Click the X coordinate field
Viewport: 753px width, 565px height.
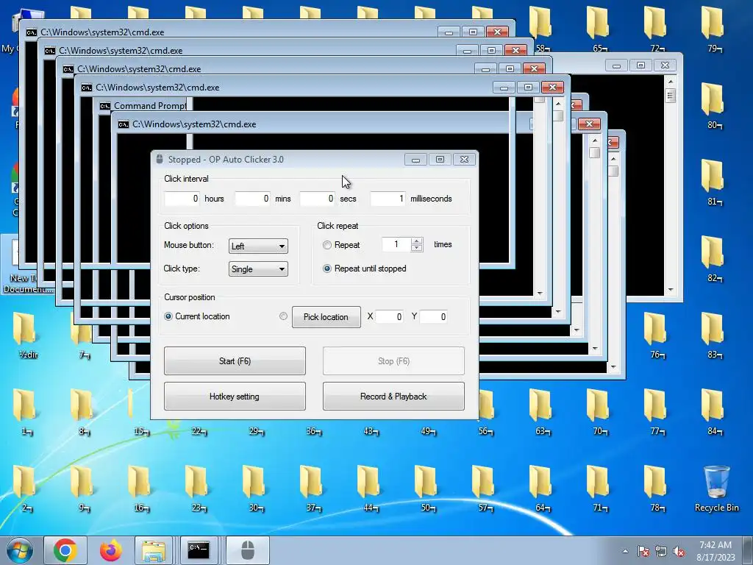pyautogui.click(x=389, y=316)
